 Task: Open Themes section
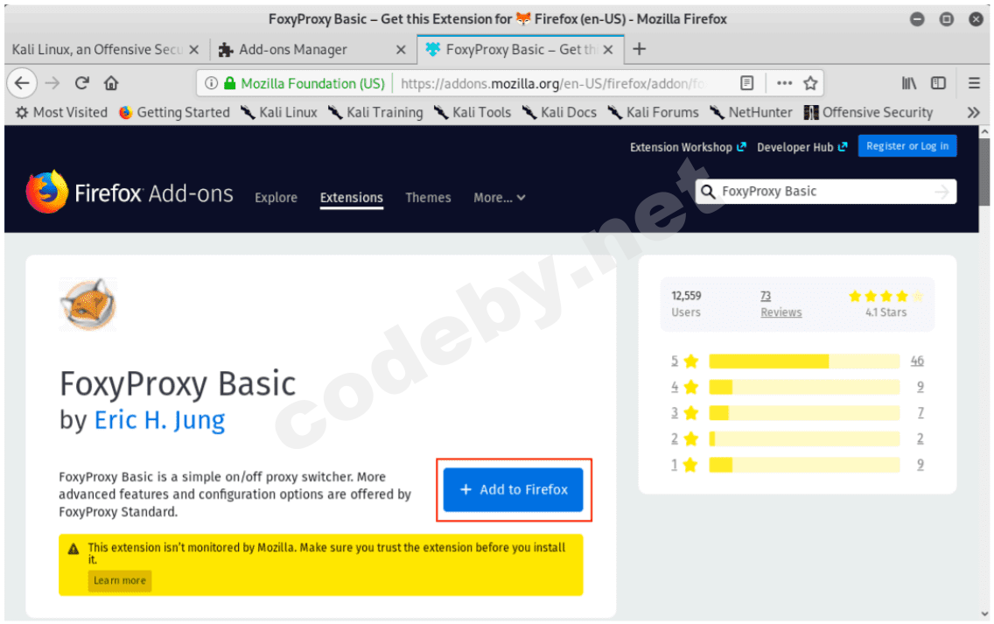(x=428, y=197)
